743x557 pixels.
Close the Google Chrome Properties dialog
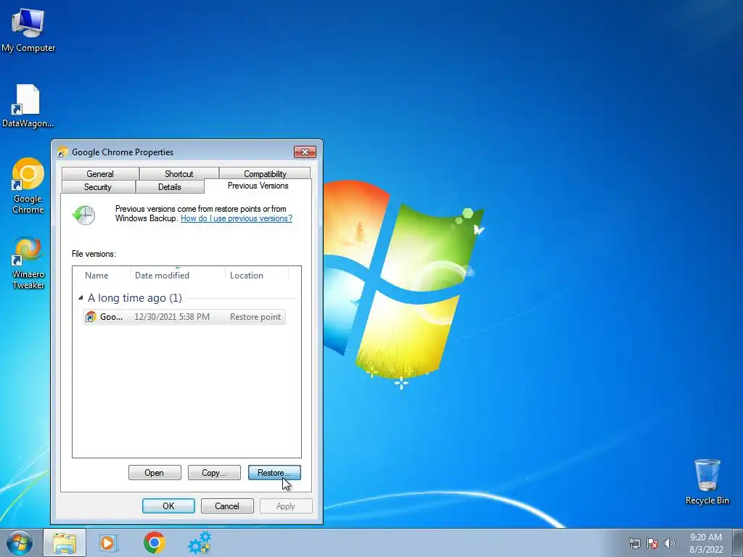click(305, 152)
